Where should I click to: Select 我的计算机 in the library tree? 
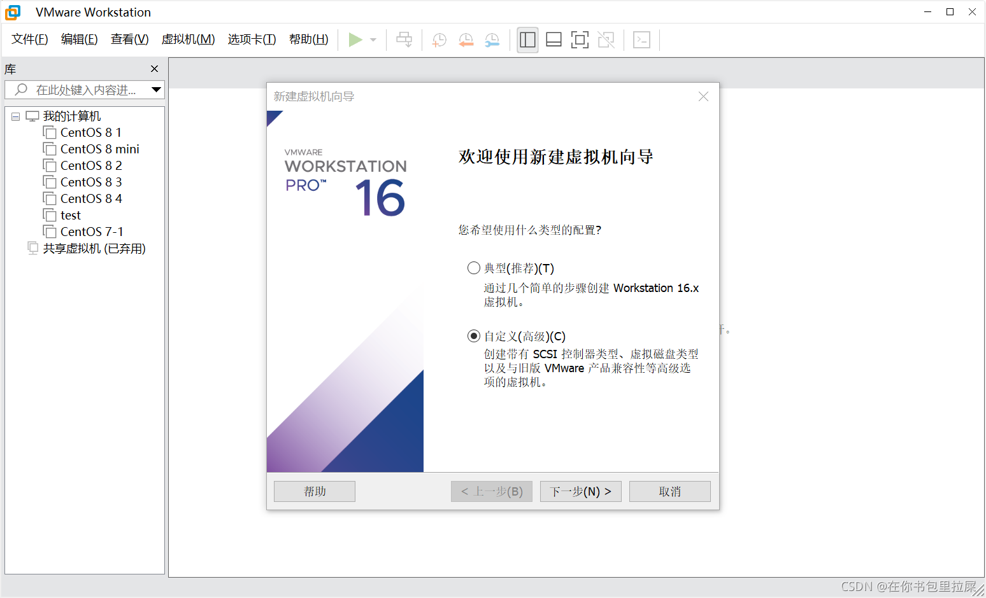coord(72,116)
